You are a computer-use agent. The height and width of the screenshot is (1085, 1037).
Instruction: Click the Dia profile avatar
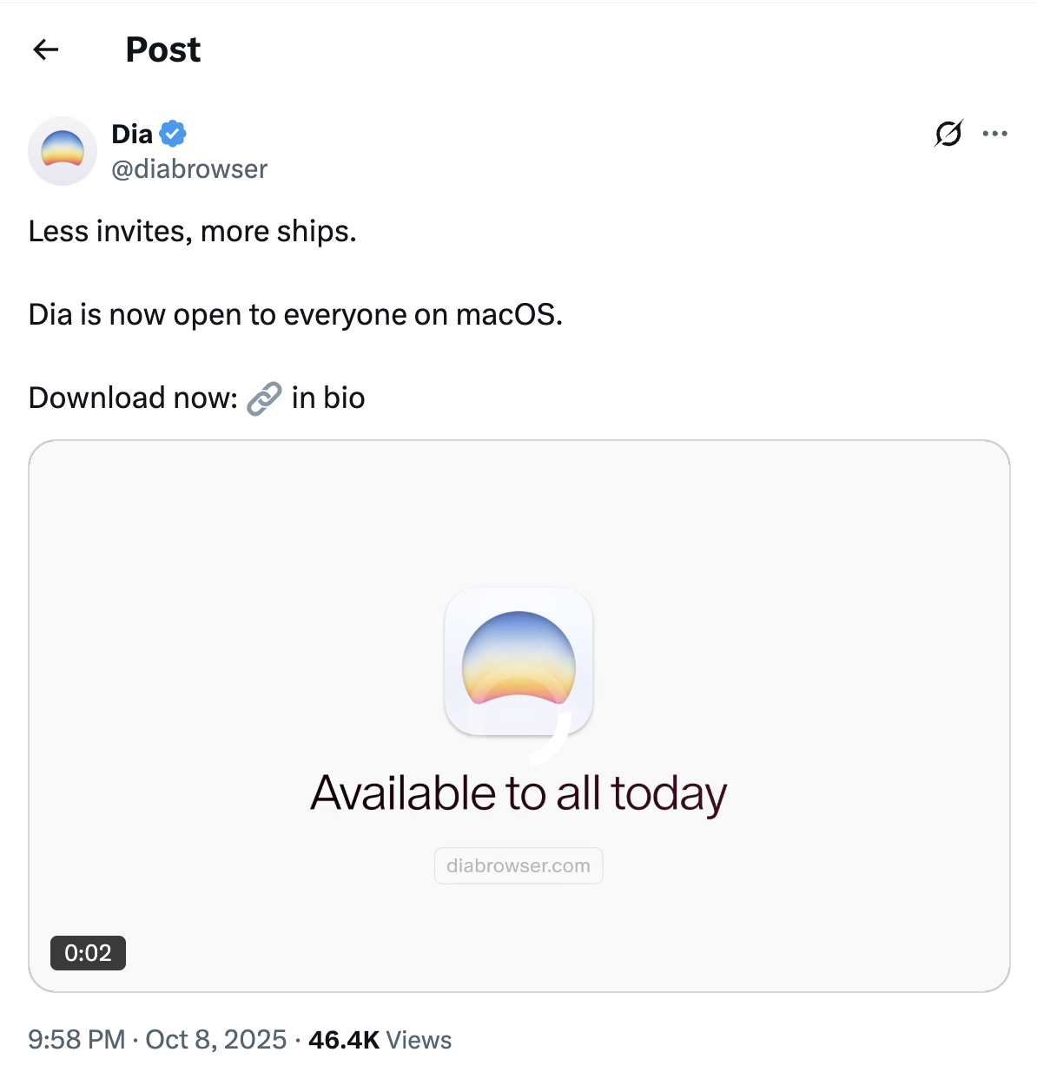pos(63,151)
